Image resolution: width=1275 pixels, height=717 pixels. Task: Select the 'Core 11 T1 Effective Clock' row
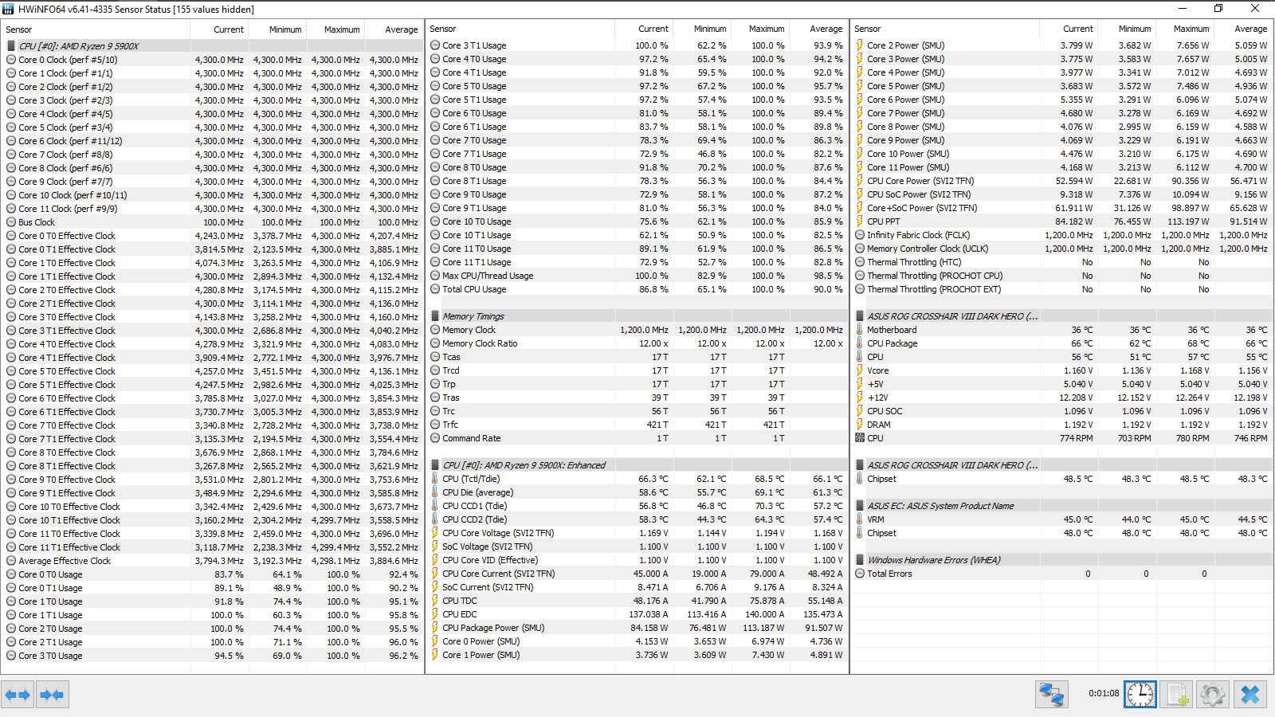pyautogui.click(x=213, y=547)
